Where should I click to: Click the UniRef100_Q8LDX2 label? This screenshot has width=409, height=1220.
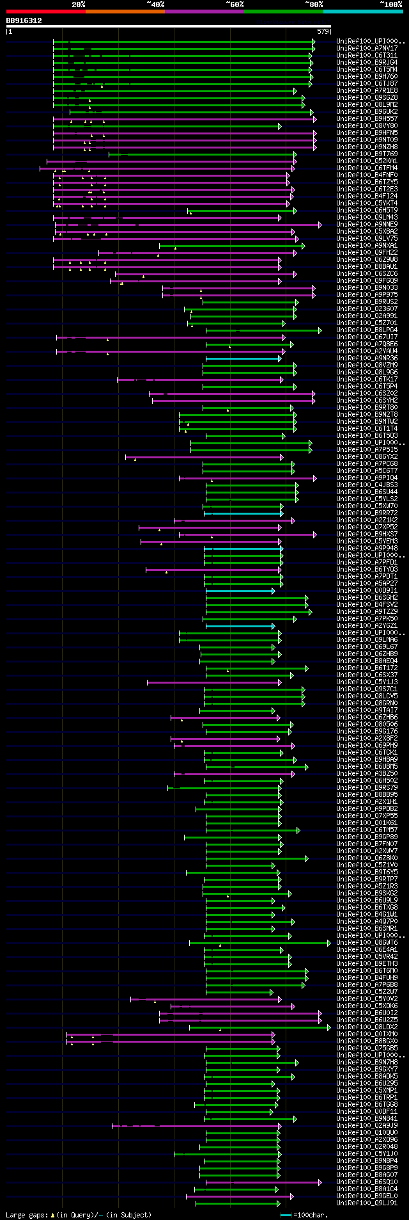[x=367, y=1027]
